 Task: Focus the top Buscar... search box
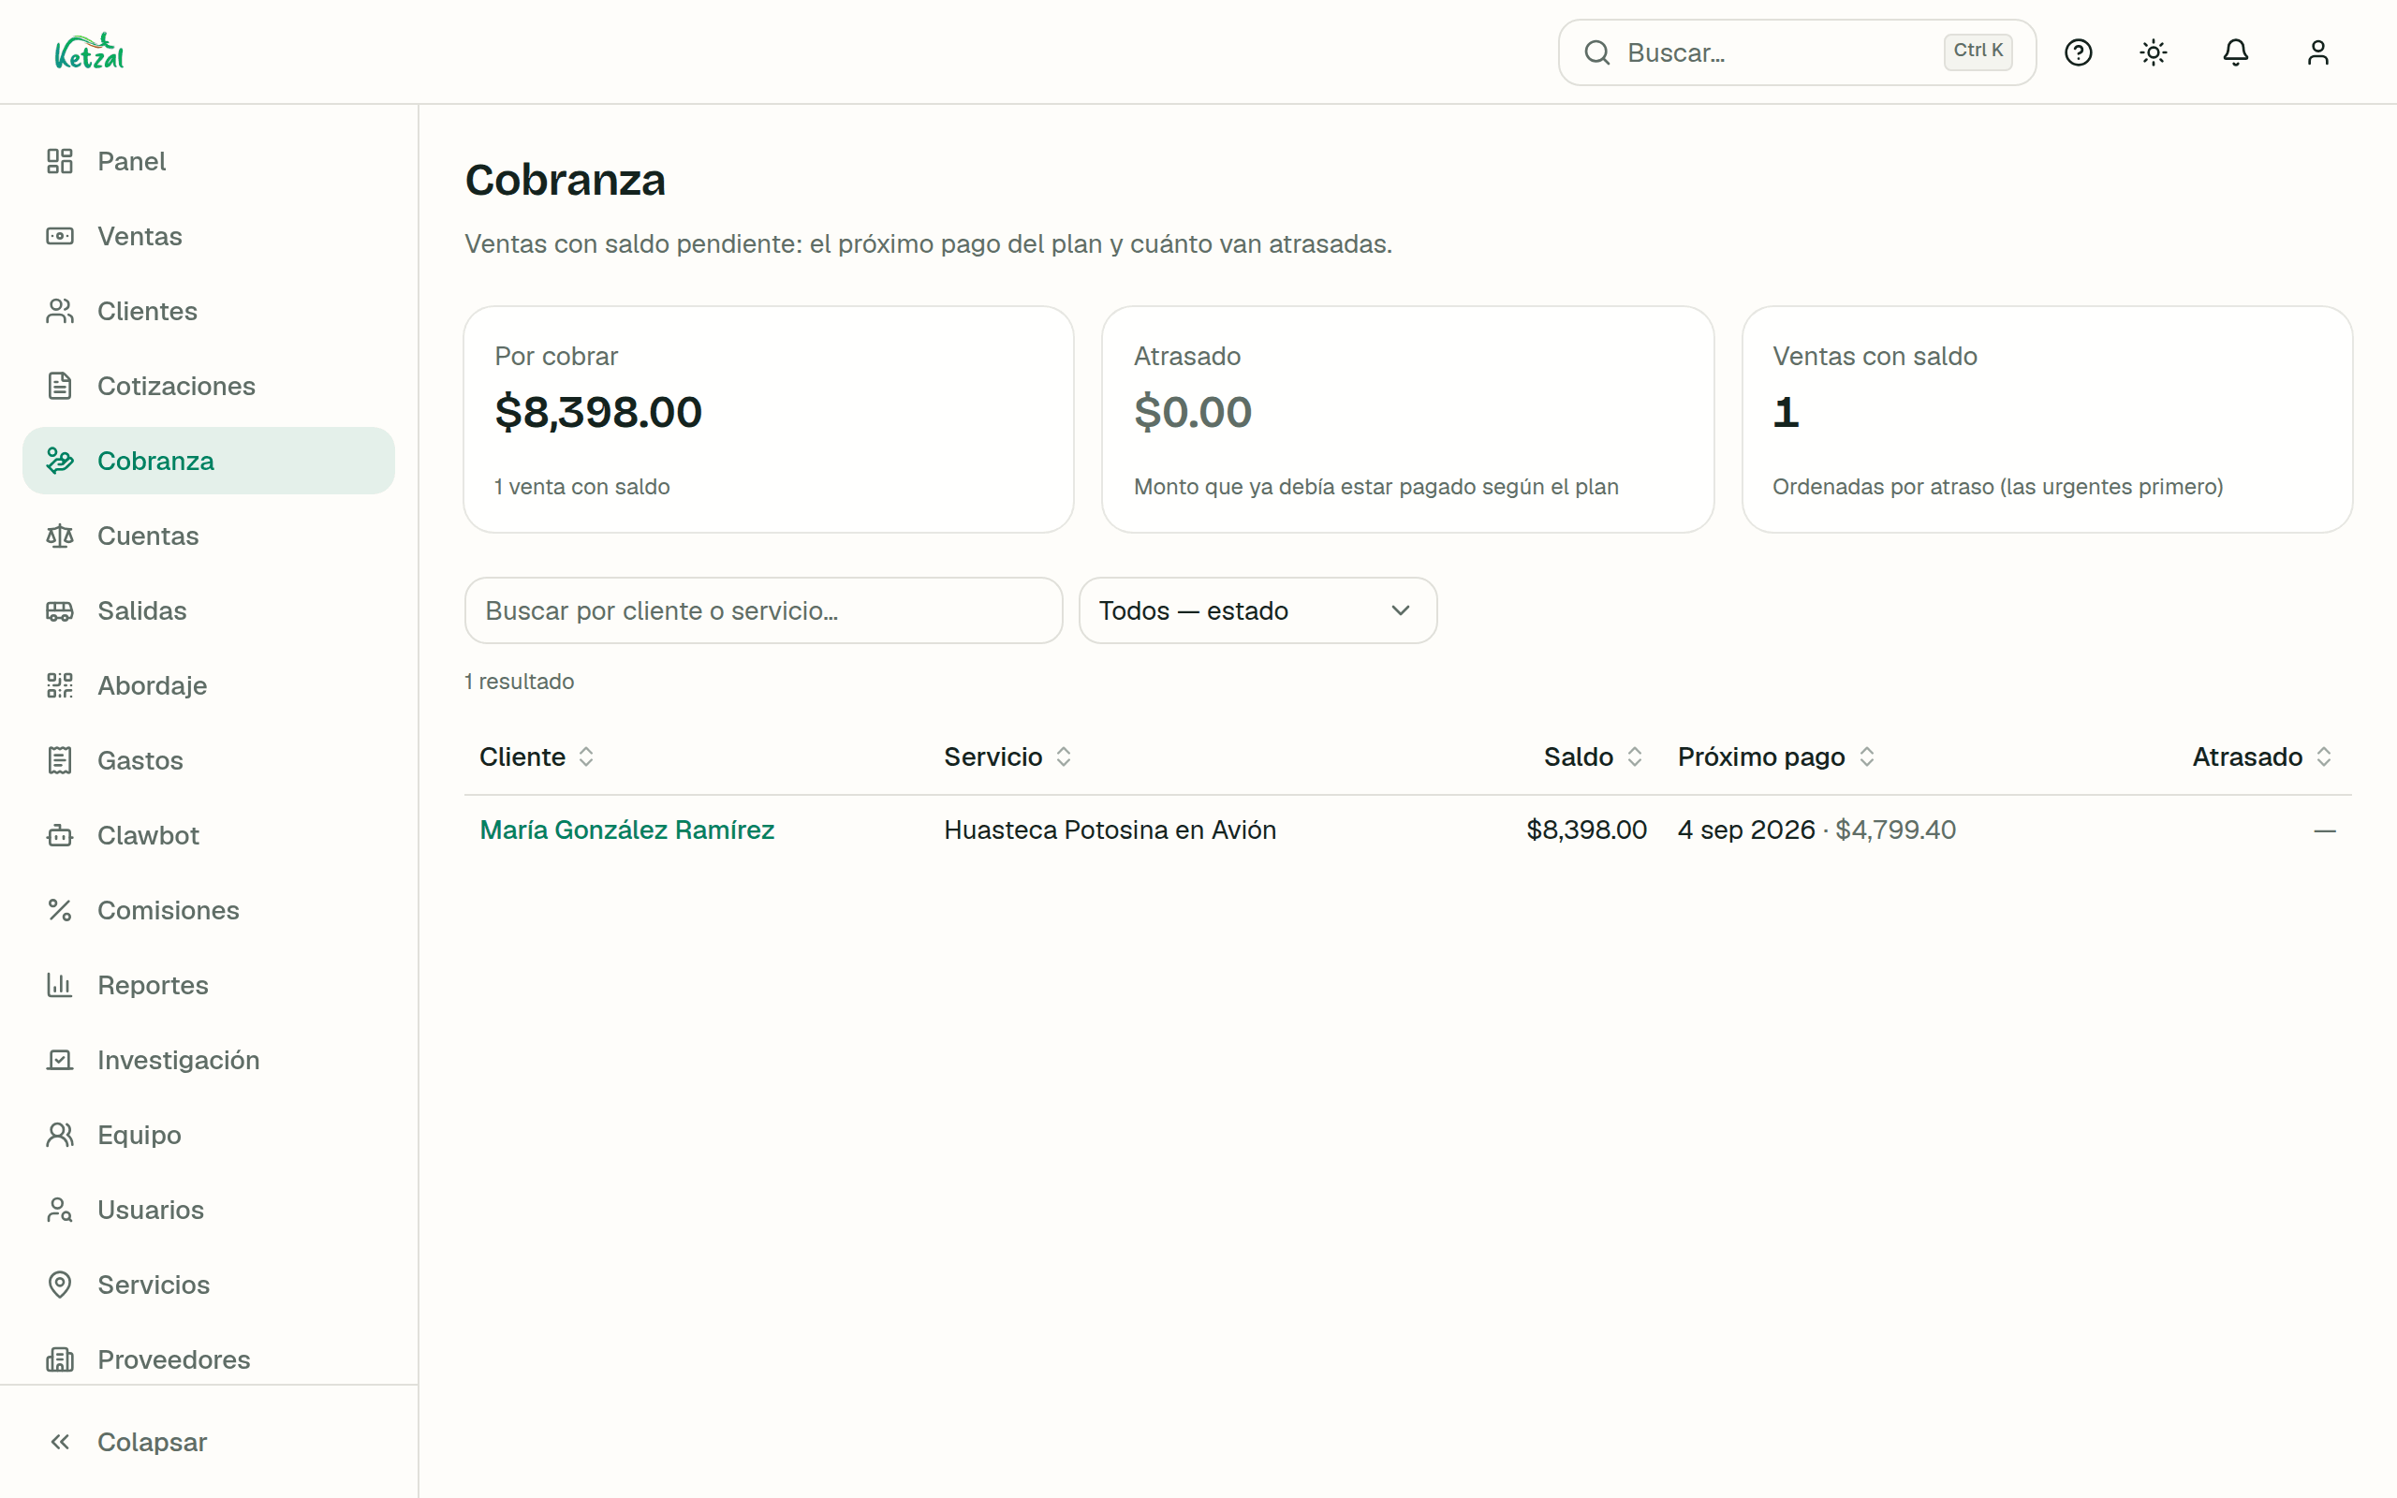pos(1797,52)
